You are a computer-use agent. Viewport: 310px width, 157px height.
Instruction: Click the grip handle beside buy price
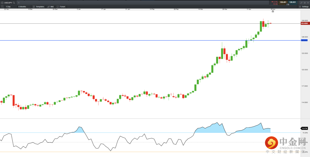299,3
